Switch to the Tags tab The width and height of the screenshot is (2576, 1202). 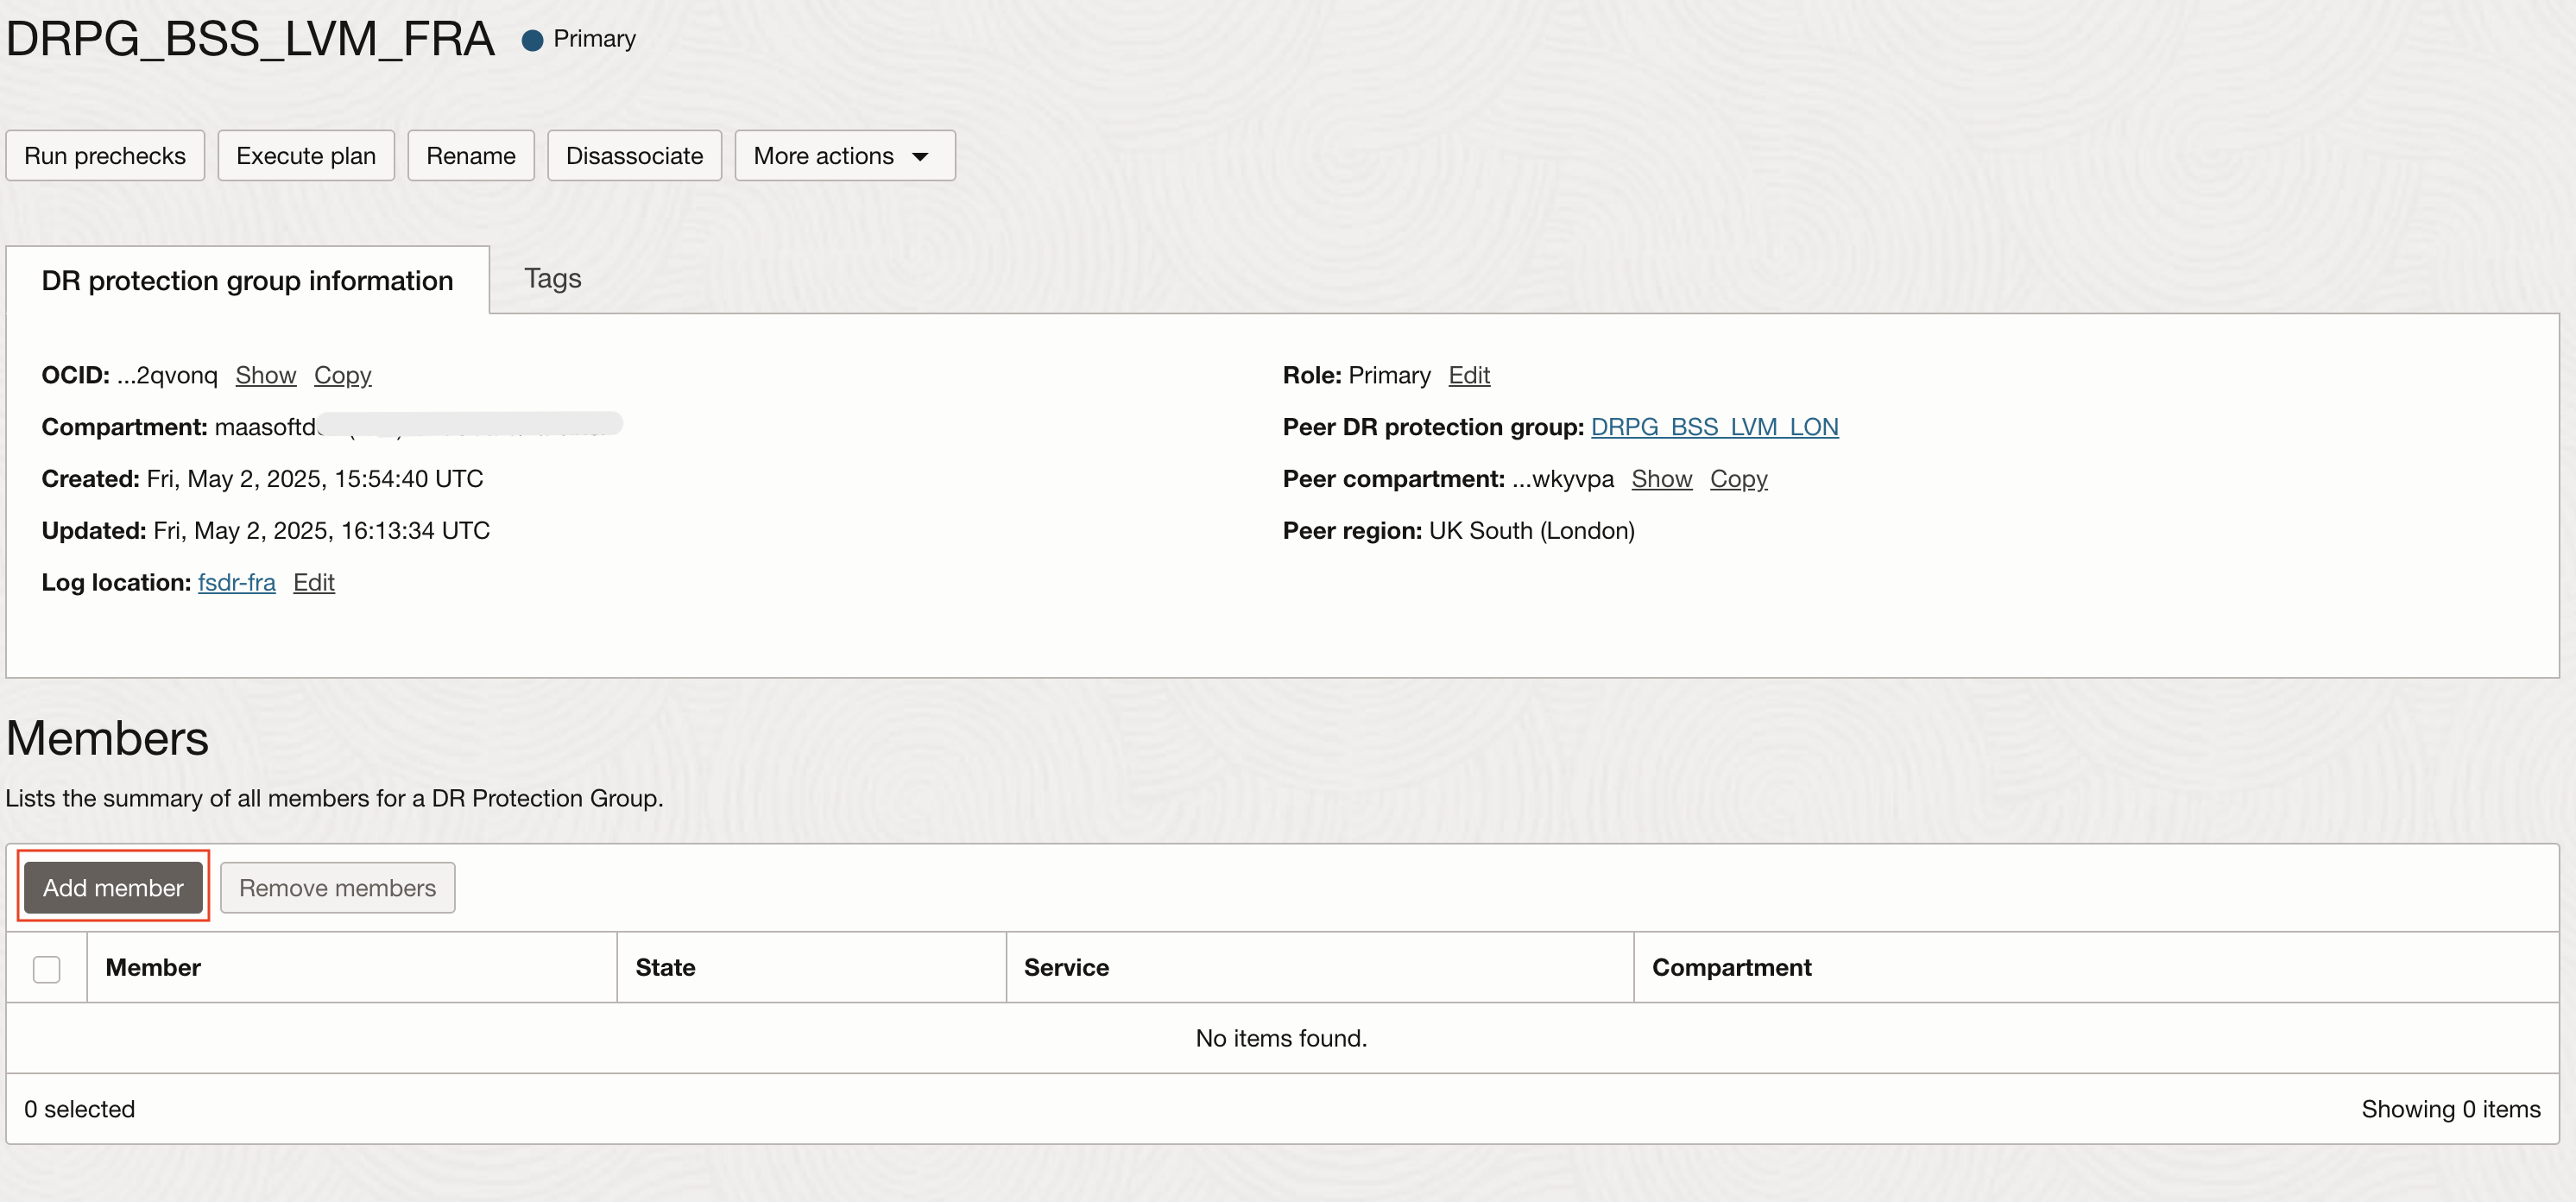pyautogui.click(x=552, y=279)
